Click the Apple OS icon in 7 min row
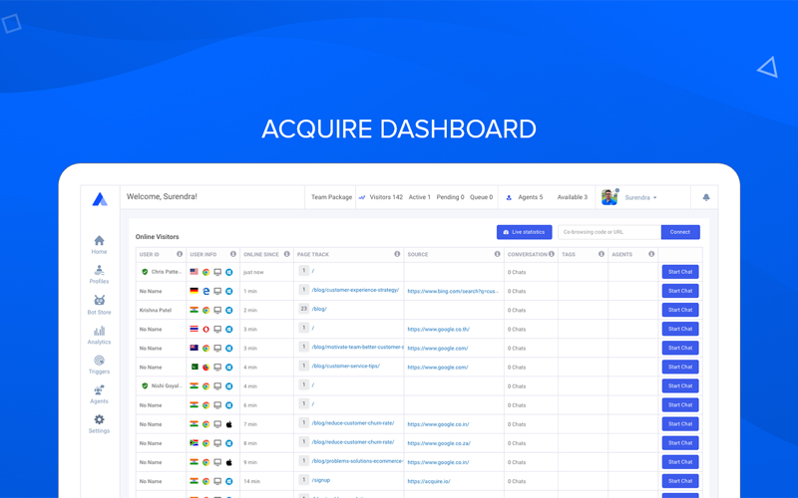This screenshot has height=498, width=798. (229, 424)
